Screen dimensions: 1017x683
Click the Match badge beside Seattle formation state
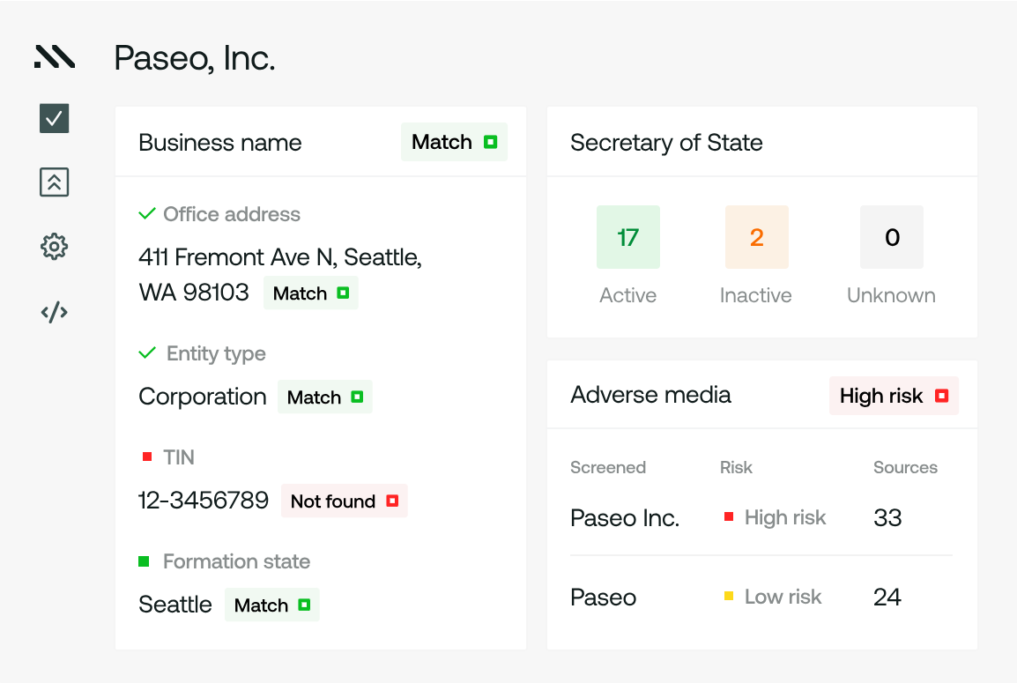[x=271, y=605]
